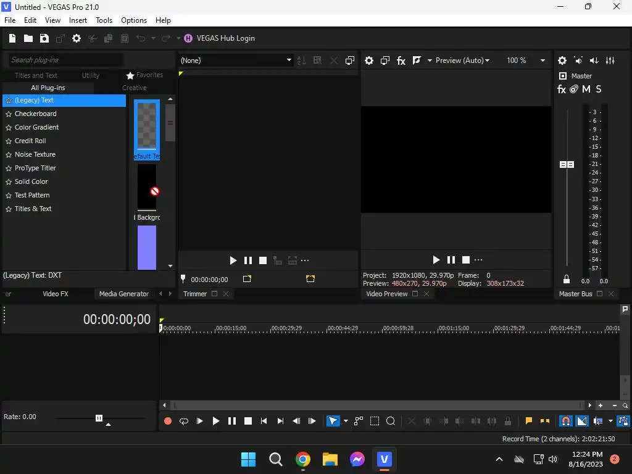Toggle Dim output speaker icon
The width and height of the screenshot is (632, 474).
pos(594,60)
